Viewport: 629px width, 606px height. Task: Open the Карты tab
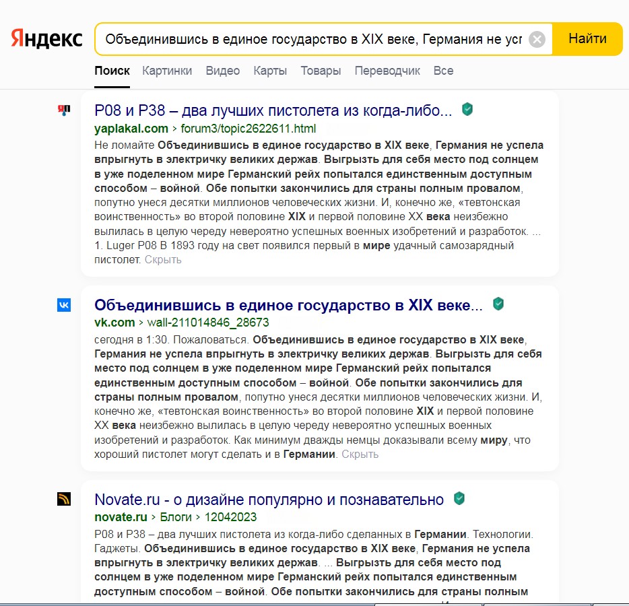pyautogui.click(x=270, y=71)
